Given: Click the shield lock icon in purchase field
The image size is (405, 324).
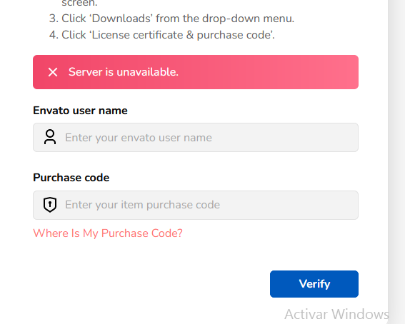Looking at the screenshot, I should (x=50, y=205).
